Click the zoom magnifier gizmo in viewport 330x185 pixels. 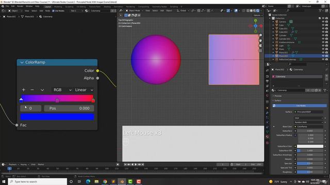[x=260, y=35]
